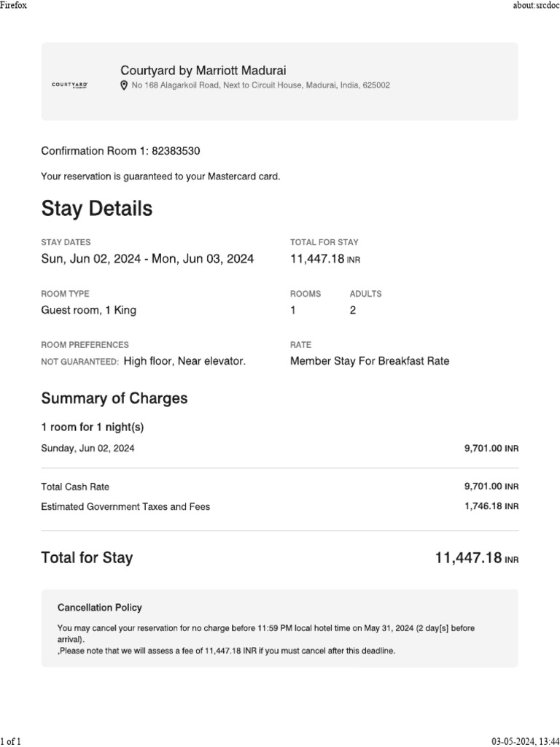Click the location pin icon beside address

[124, 85]
